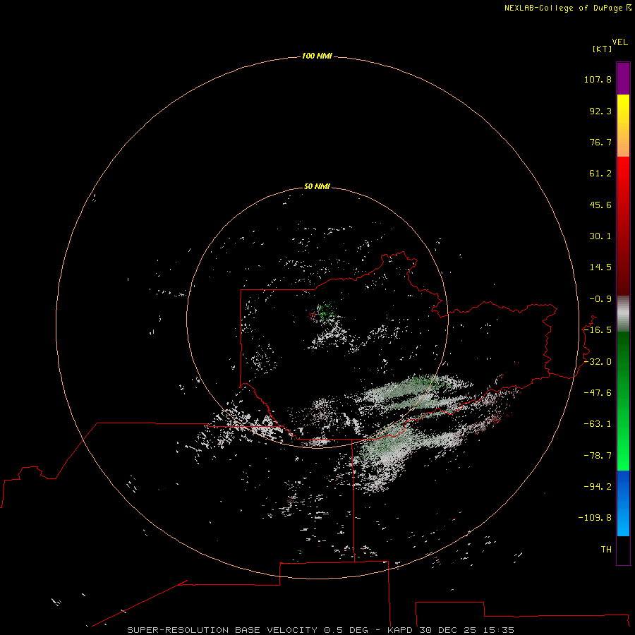Click the -32.0 velocity scale value
The image size is (635, 635).
(598, 362)
